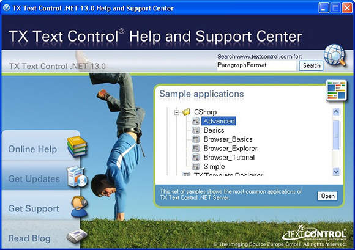355x250 pixels.
Task: Open the Online Help section
Action: 32,149
